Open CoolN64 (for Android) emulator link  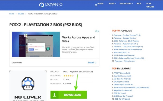tap(123, 76)
